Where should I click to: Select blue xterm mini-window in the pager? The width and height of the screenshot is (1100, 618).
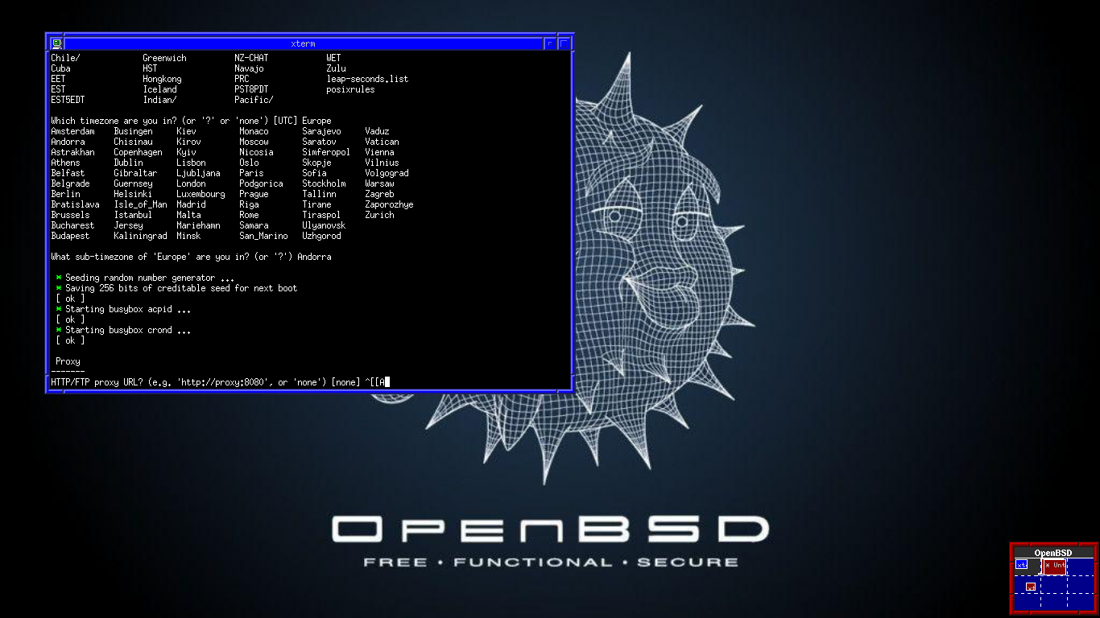[x=1021, y=564]
